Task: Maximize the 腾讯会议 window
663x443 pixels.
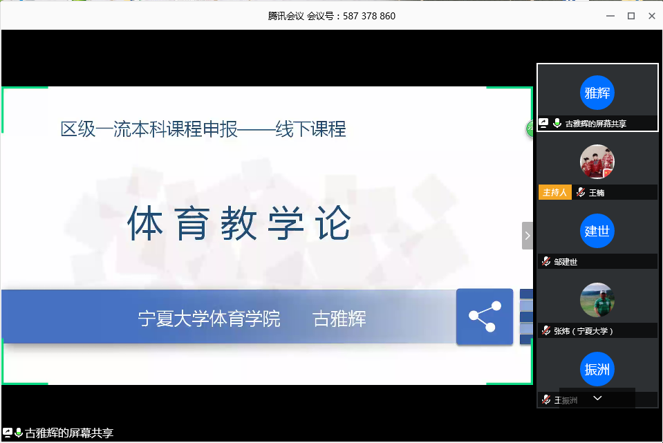Action: click(x=631, y=16)
